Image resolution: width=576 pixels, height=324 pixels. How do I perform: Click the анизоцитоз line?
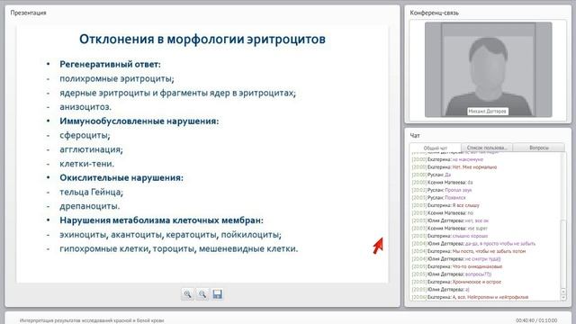tap(85, 107)
